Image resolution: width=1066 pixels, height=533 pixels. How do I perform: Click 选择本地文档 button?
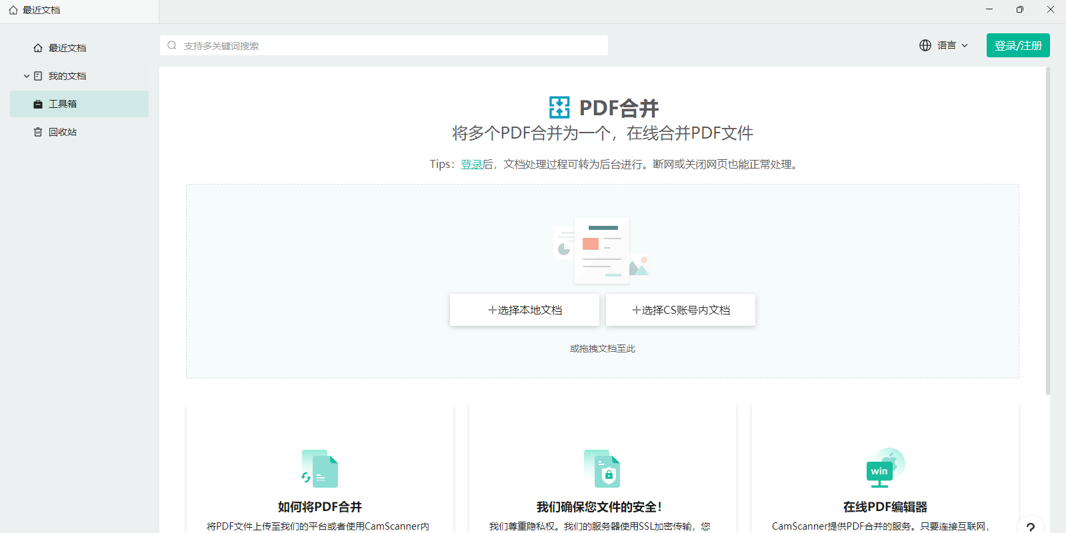(525, 310)
